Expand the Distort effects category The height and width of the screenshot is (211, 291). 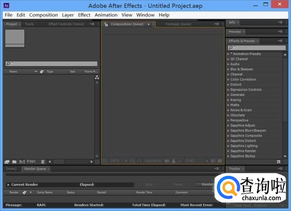point(228,85)
